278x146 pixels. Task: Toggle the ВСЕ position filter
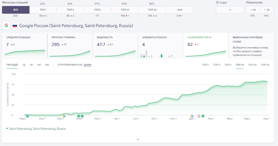pyautogui.click(x=16, y=10)
